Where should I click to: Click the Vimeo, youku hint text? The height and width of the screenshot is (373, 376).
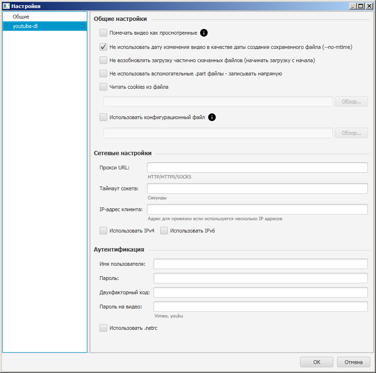[169, 316]
